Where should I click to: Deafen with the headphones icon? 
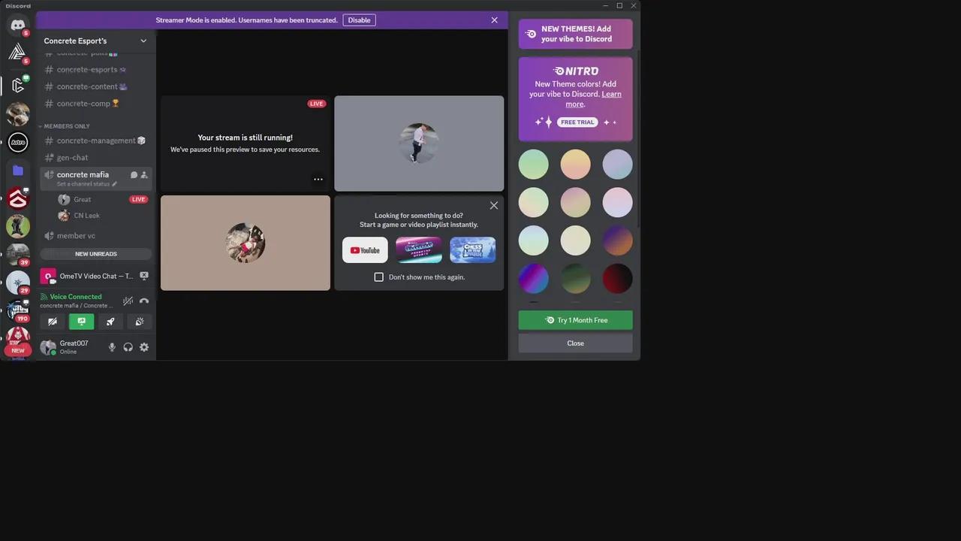(128, 347)
